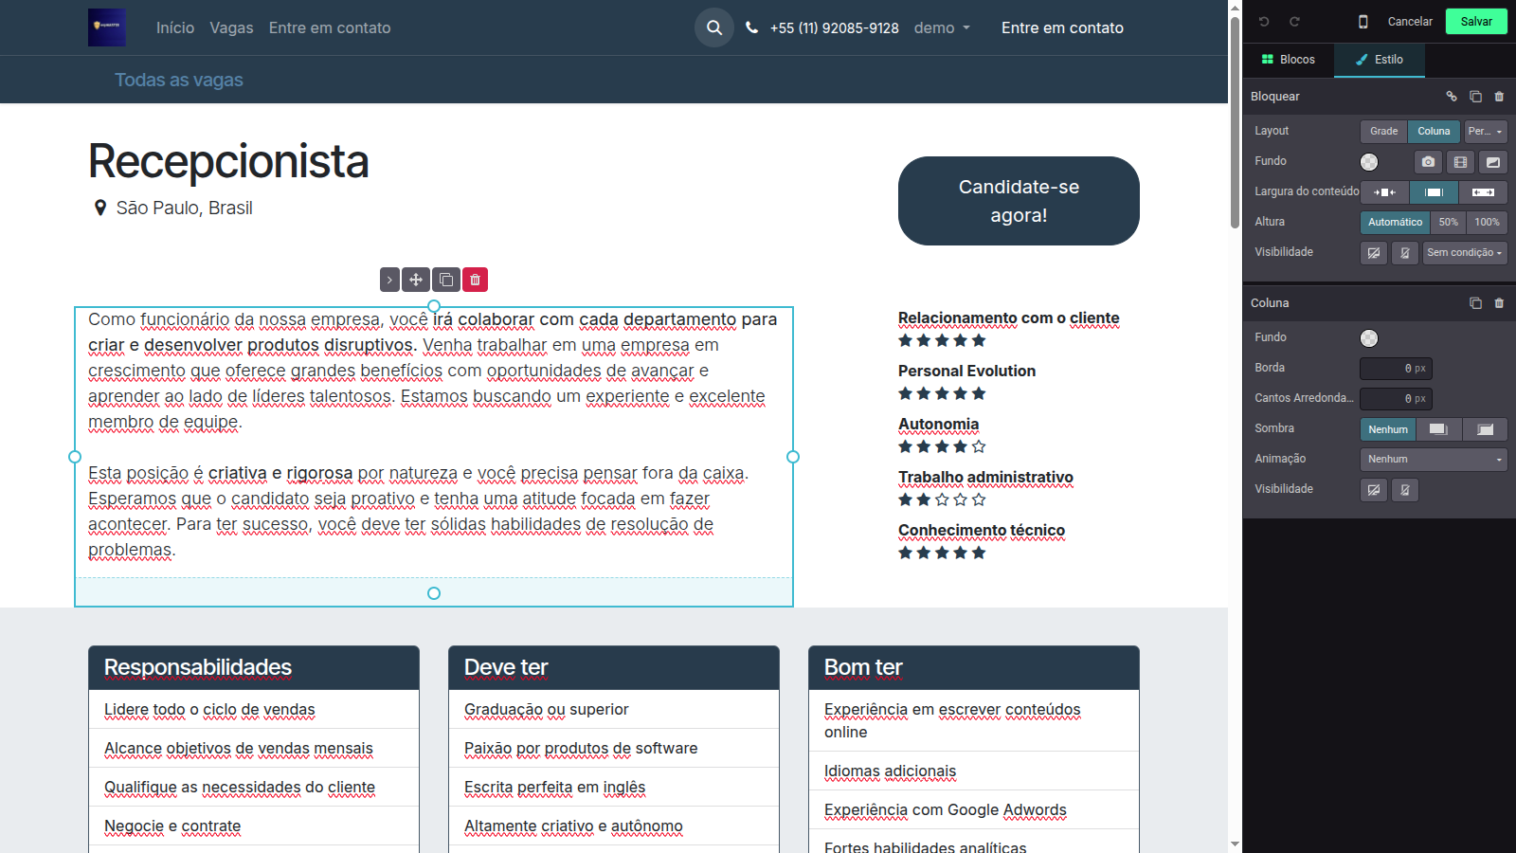Click the mobile preview phone icon

[x=1363, y=22]
